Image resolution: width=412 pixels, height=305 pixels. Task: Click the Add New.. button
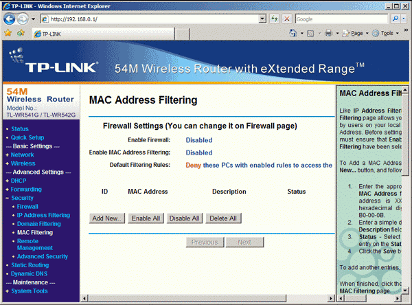point(107,218)
